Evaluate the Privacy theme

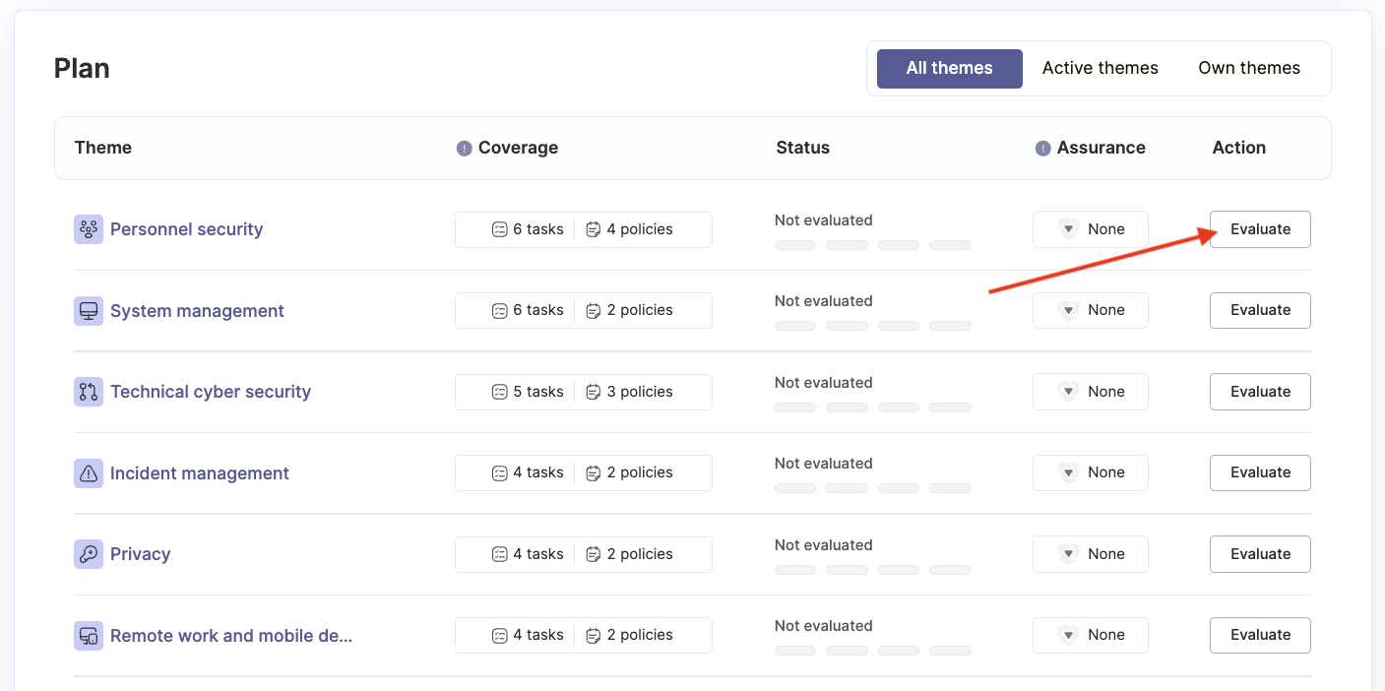(x=1260, y=554)
